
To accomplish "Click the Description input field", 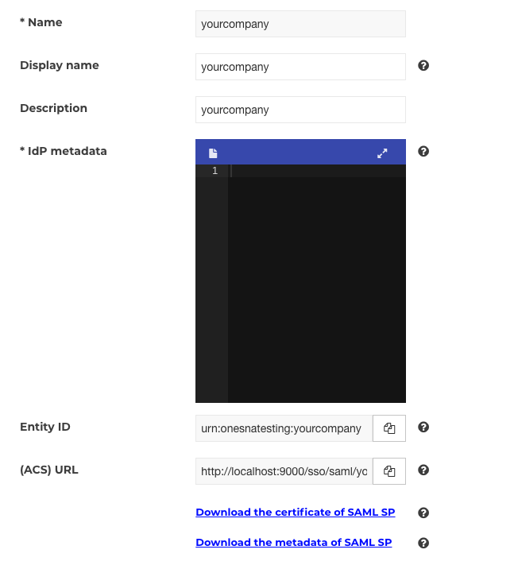I will point(300,110).
